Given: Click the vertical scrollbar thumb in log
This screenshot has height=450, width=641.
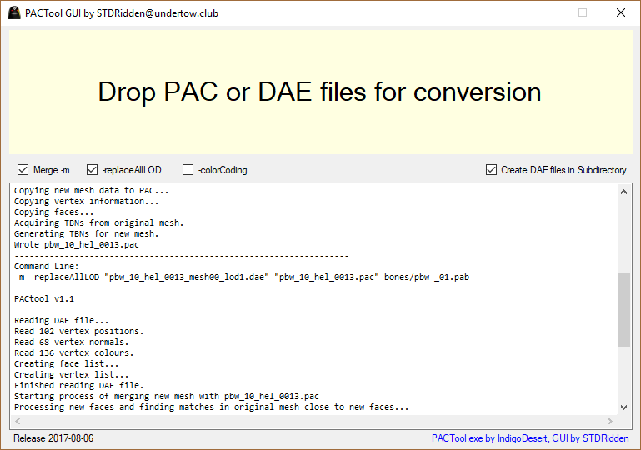Looking at the screenshot, I should pyautogui.click(x=623, y=308).
